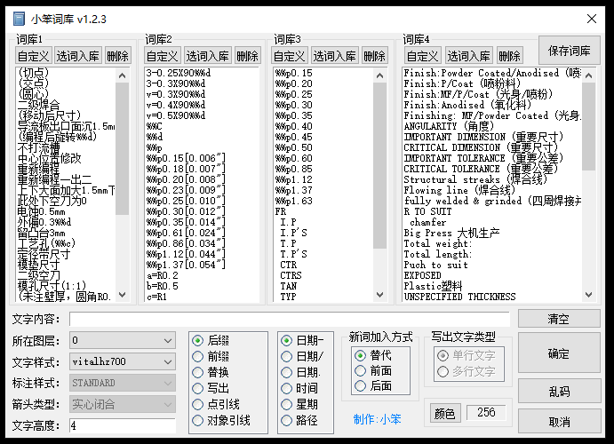Screen dimensions: 614x444
Task: Select the 后缀 radio option
Action: click(197, 340)
